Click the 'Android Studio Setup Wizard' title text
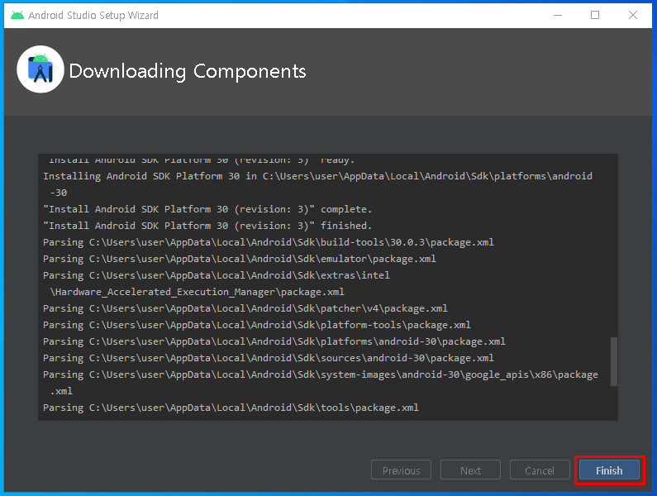 (x=93, y=16)
